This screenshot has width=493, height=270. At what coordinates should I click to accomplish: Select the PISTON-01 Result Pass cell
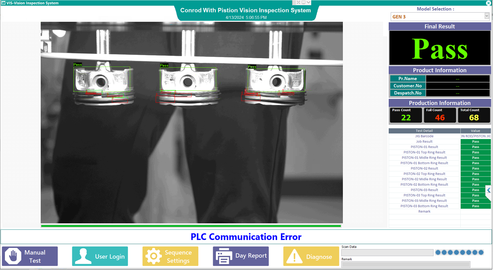pyautogui.click(x=475, y=147)
